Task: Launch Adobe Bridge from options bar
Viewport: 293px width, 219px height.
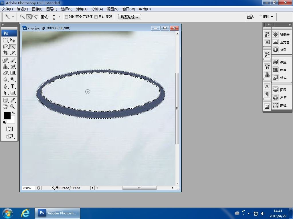Action: pyautogui.click(x=250, y=17)
